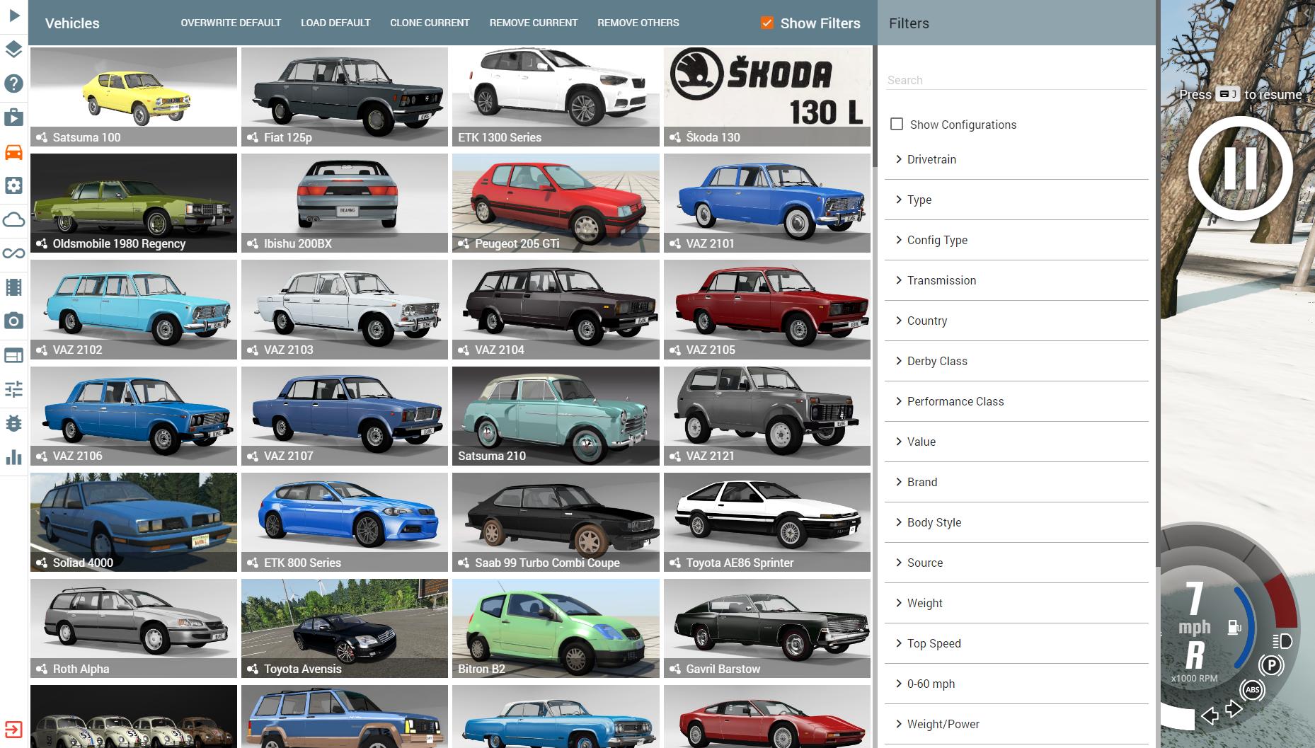
Task: Open the UI apps layout icon
Action: pyautogui.click(x=14, y=355)
